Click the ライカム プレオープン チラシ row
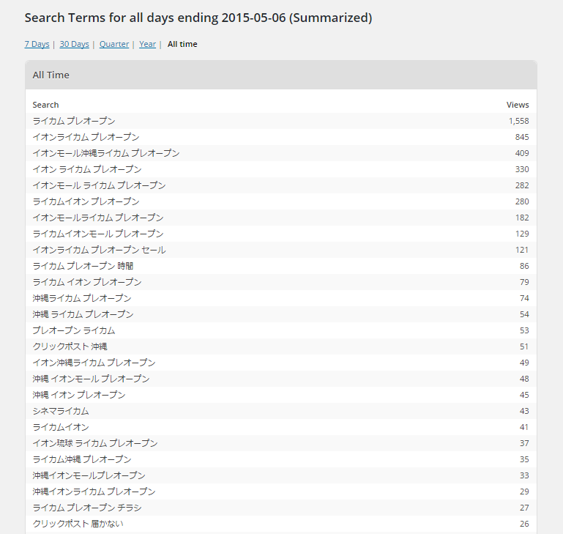563x534 pixels. pyautogui.click(x=281, y=508)
